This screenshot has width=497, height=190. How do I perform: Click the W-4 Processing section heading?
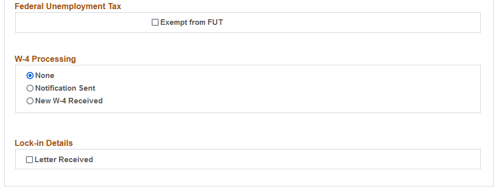coord(45,59)
